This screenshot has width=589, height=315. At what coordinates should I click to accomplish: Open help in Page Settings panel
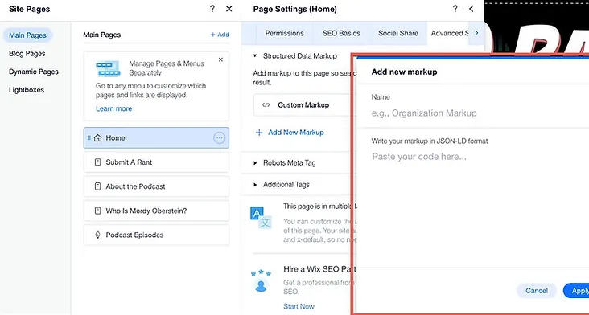pos(455,9)
